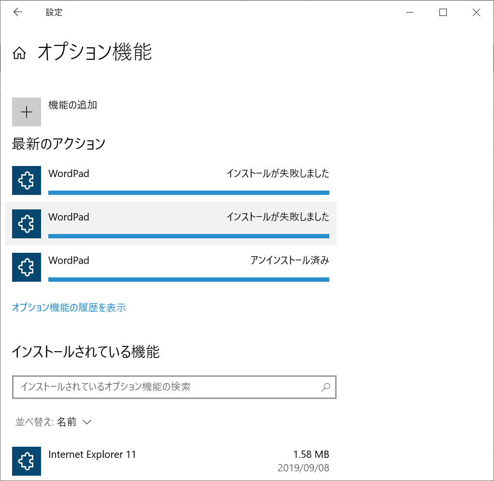Select the Internet Explorer 11 feature name

point(92,454)
